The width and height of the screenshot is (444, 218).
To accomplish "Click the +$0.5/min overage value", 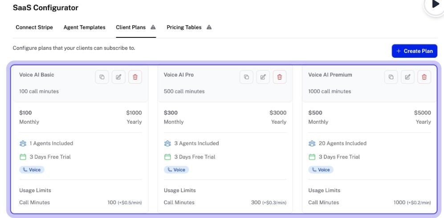I will tap(130, 203).
